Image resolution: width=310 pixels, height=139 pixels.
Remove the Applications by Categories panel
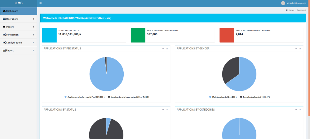point(300,110)
